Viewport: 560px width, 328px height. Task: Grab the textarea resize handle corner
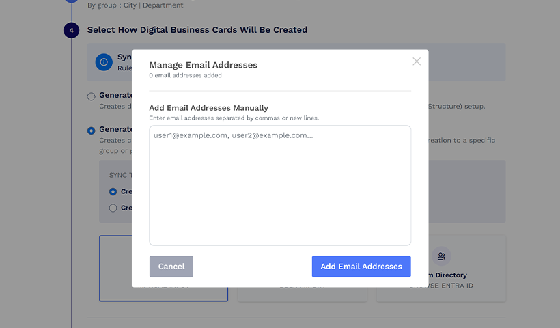[x=408, y=242]
